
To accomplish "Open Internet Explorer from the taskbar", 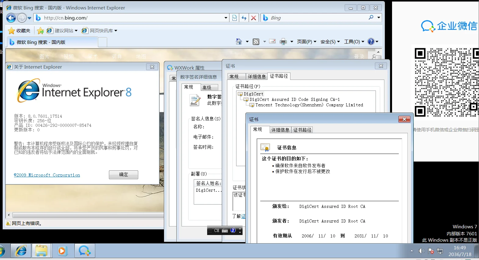I will click(x=21, y=251).
